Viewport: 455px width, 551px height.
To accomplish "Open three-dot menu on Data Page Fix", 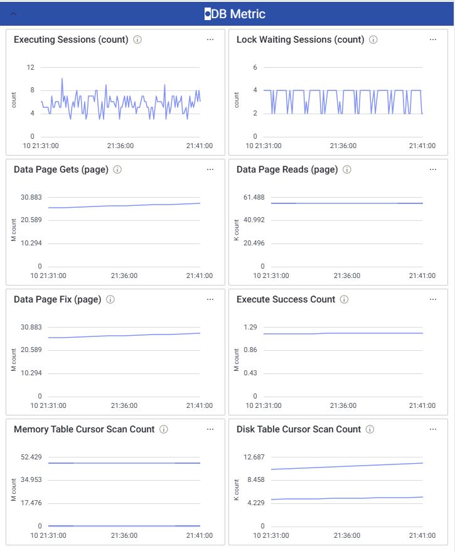I will tap(210, 299).
